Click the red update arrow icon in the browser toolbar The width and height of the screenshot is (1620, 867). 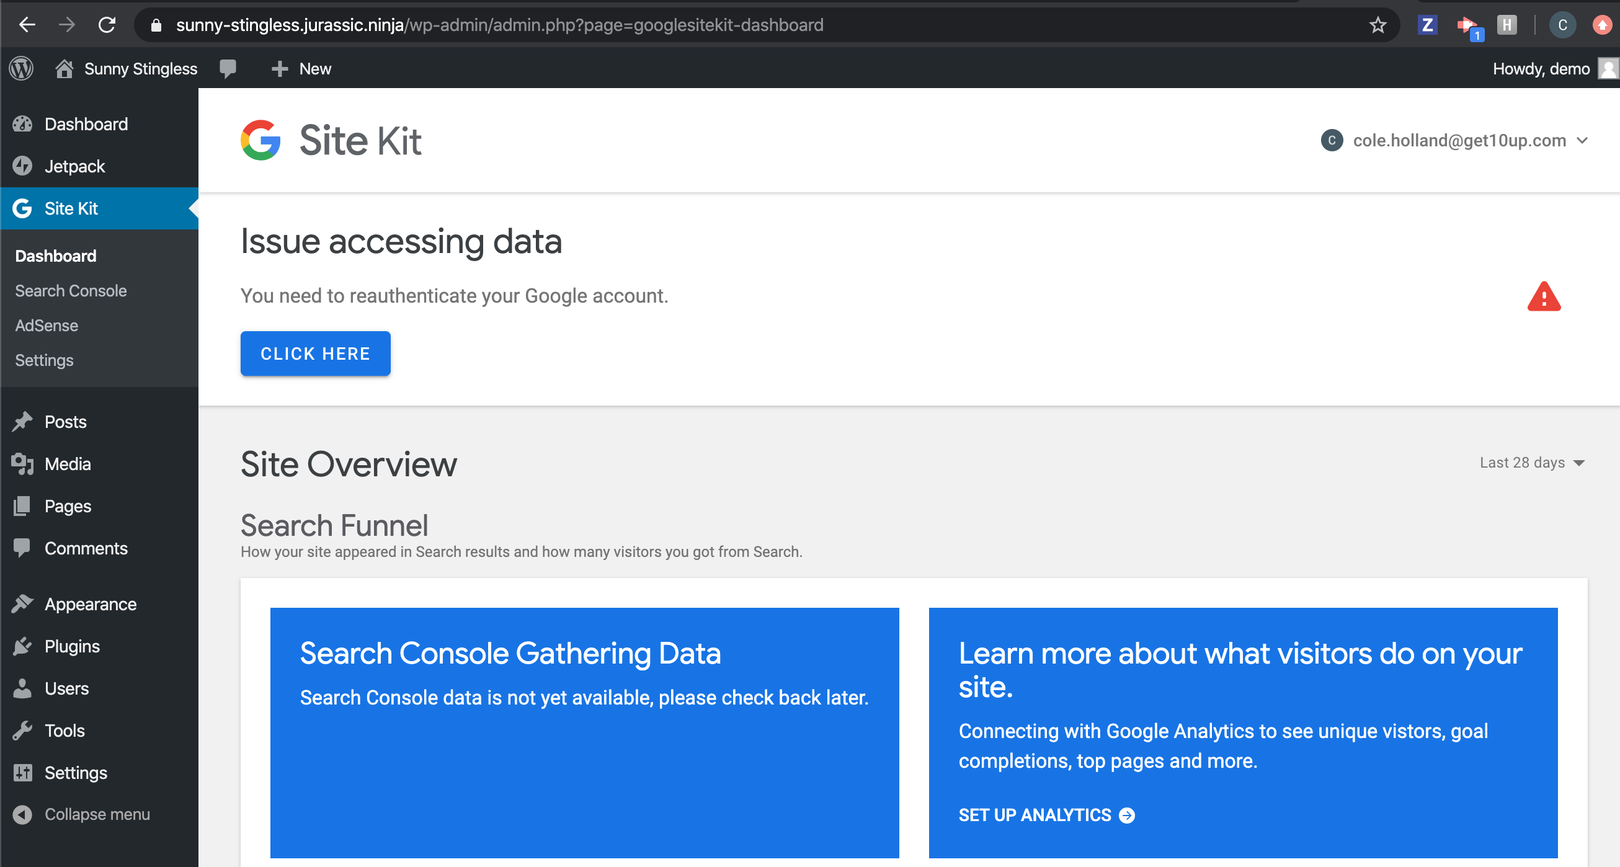1603,25
